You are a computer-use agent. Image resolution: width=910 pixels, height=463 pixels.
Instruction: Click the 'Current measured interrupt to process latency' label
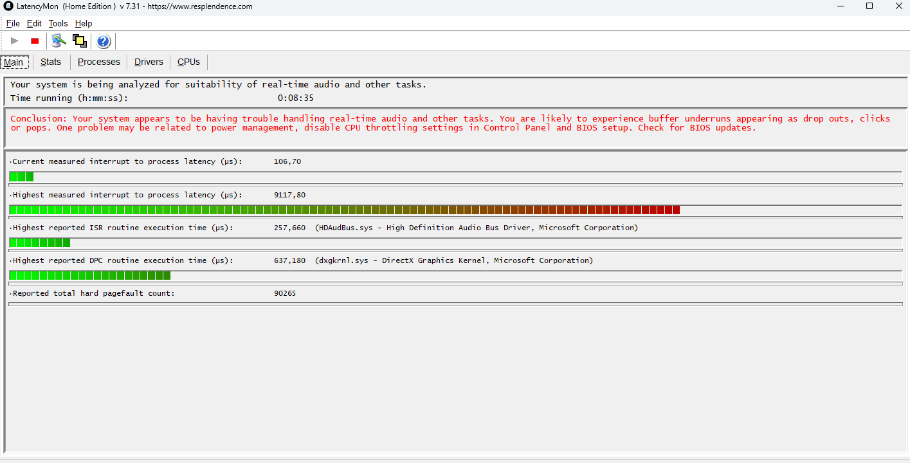click(x=127, y=161)
